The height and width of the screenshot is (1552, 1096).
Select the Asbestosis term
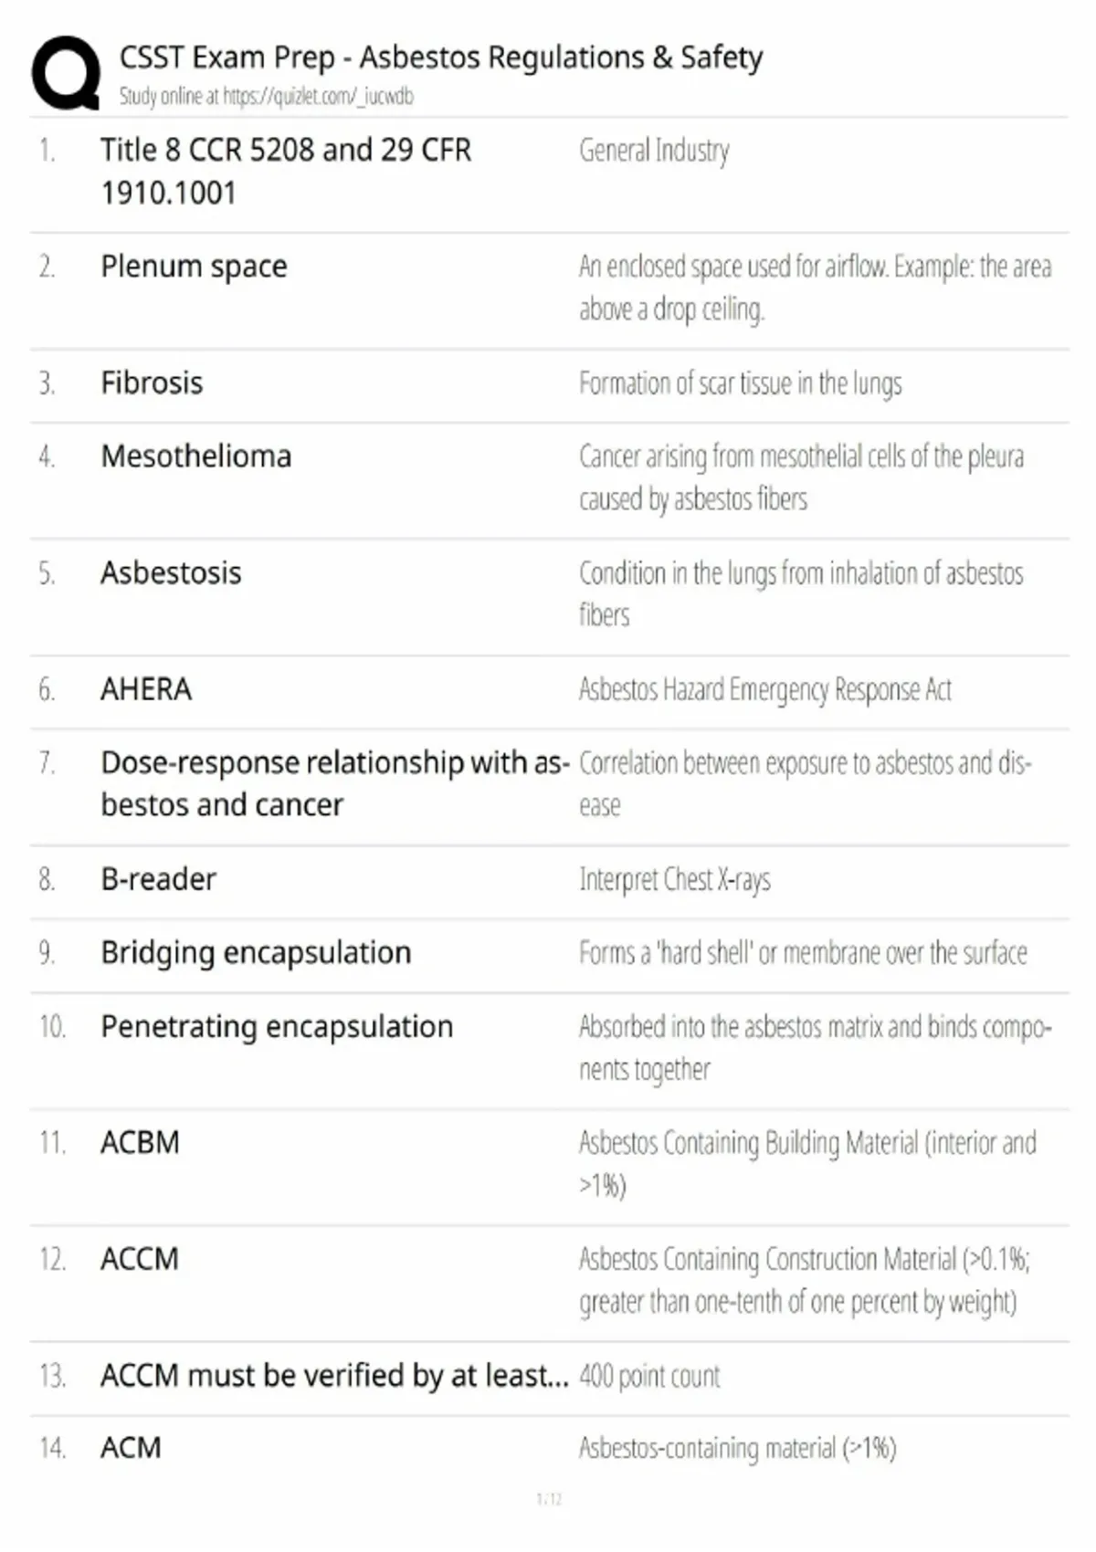tap(171, 572)
